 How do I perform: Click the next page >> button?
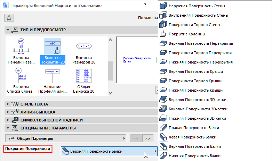148,138
